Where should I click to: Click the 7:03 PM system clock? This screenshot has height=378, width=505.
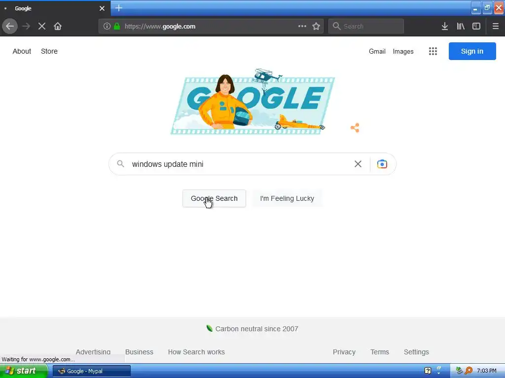click(487, 371)
